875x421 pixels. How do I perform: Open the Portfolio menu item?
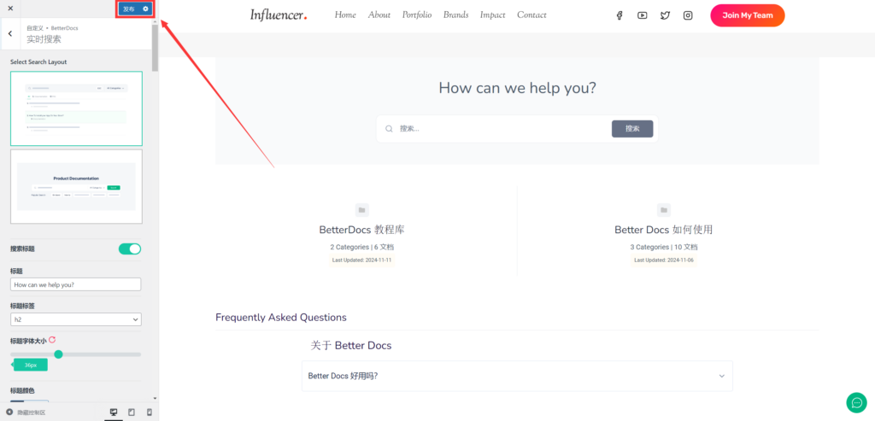click(417, 15)
